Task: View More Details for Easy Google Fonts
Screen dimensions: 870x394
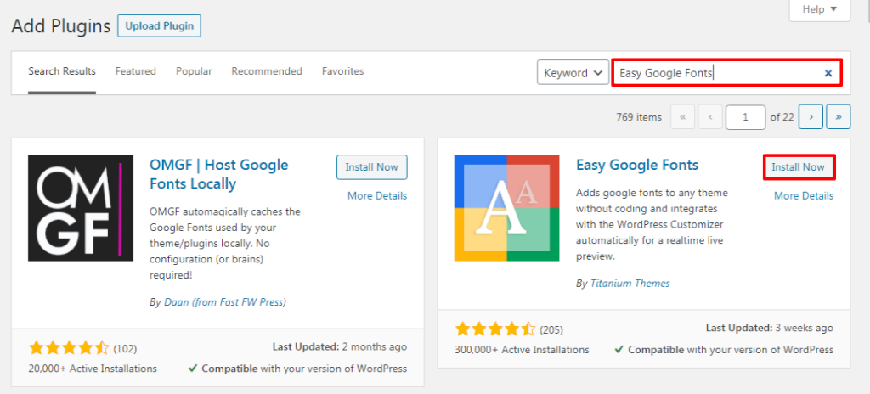Action: pyautogui.click(x=804, y=196)
